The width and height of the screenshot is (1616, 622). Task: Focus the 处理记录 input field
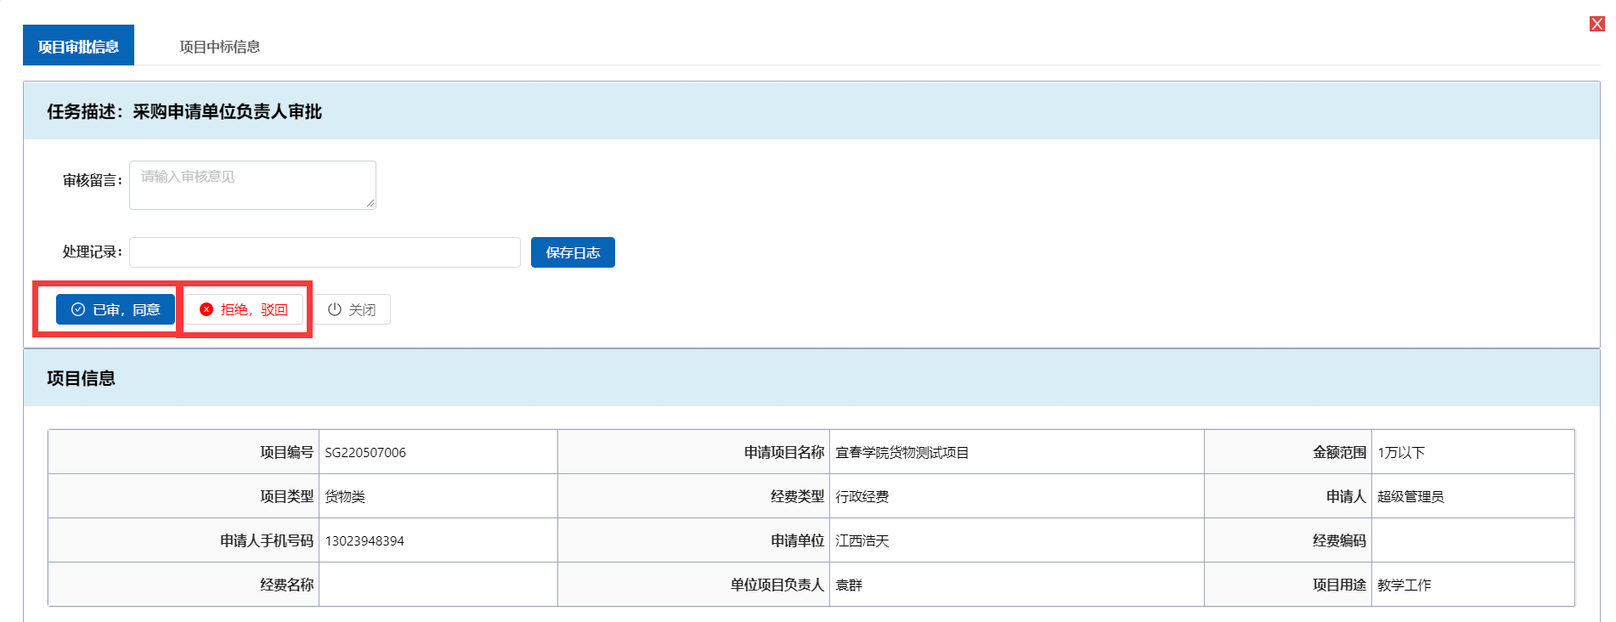coord(325,252)
